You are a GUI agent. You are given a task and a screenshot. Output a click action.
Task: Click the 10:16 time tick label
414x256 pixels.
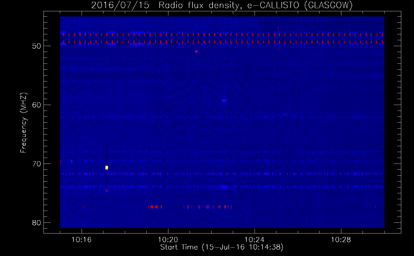[x=82, y=240]
